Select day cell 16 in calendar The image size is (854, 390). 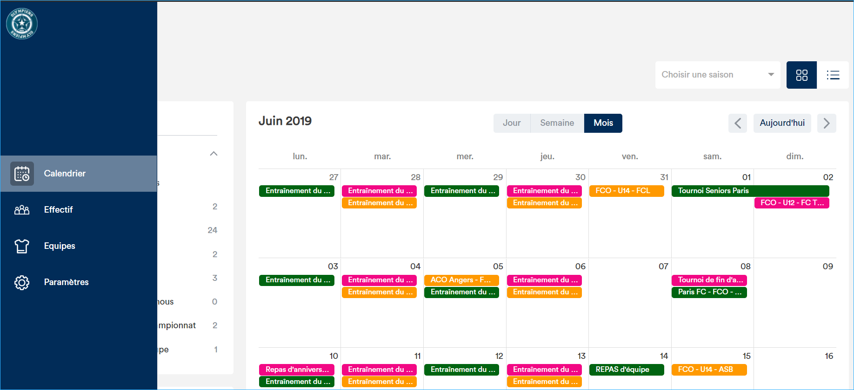[x=795, y=369]
